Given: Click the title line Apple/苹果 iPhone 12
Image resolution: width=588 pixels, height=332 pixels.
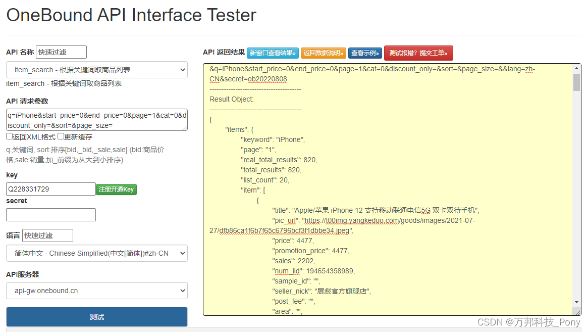Looking at the screenshot, I should click(x=376, y=210).
